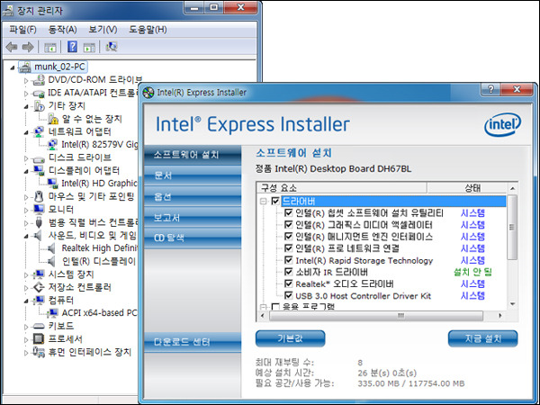The width and height of the screenshot is (540, 405).
Task: Open the 보고서 sidebar item
Action: (193, 218)
